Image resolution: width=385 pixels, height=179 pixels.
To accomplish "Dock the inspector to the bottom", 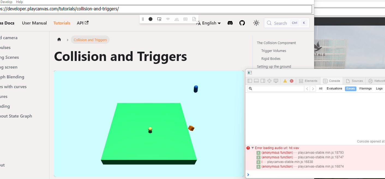I will [256, 81].
